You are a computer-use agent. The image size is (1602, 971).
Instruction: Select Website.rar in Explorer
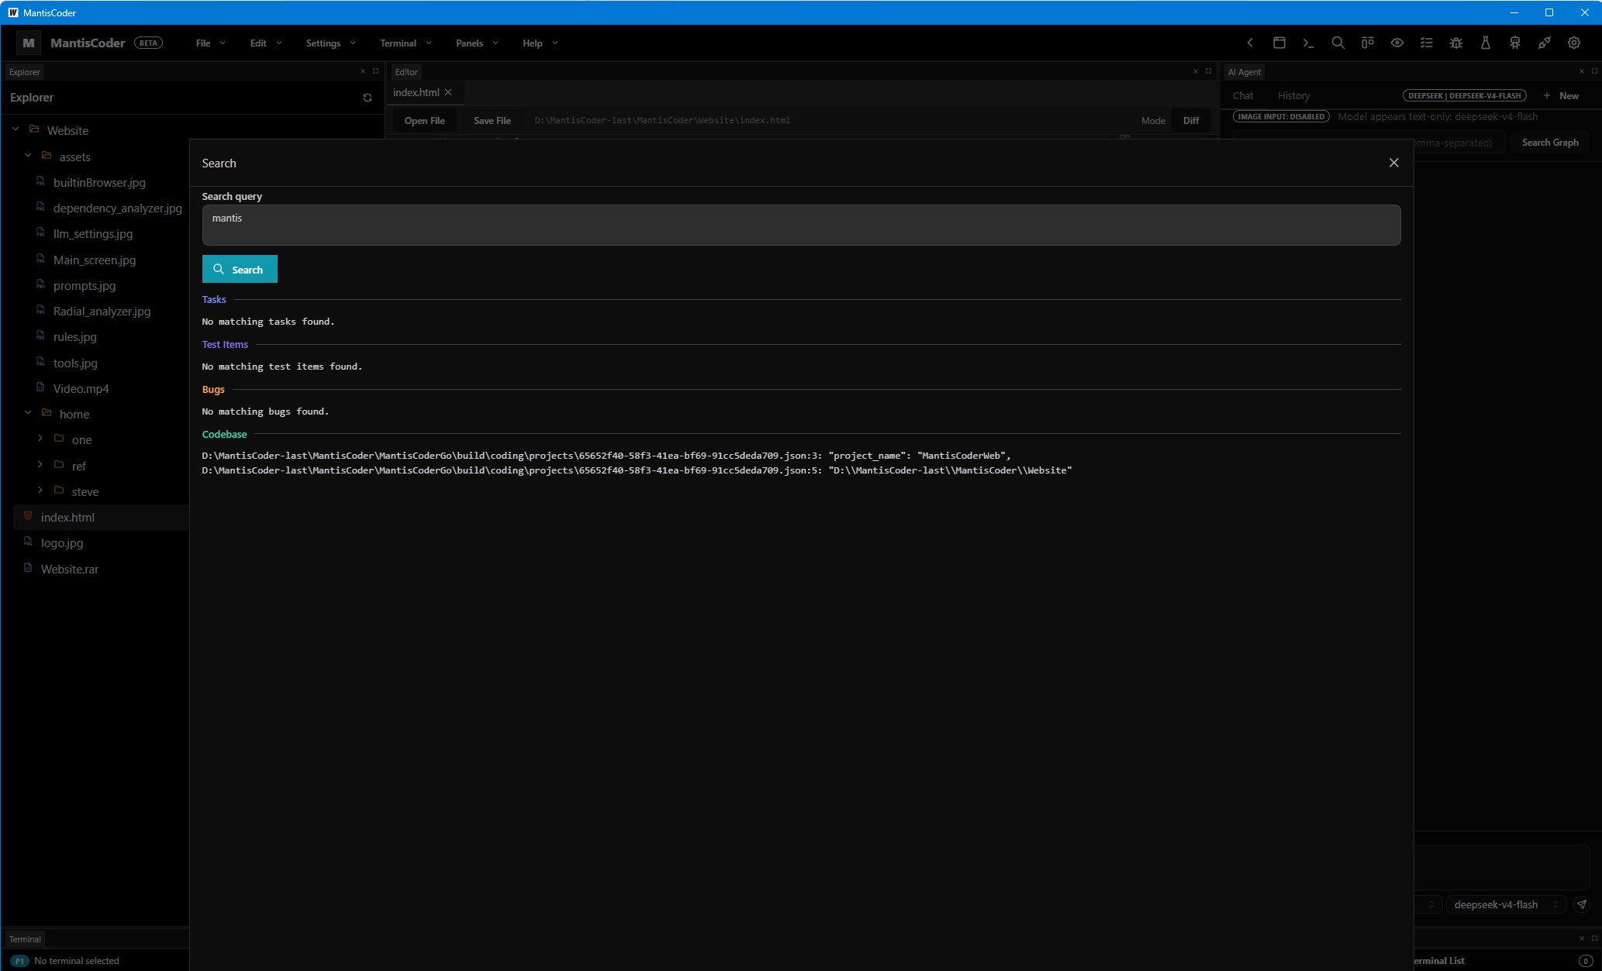point(70,569)
